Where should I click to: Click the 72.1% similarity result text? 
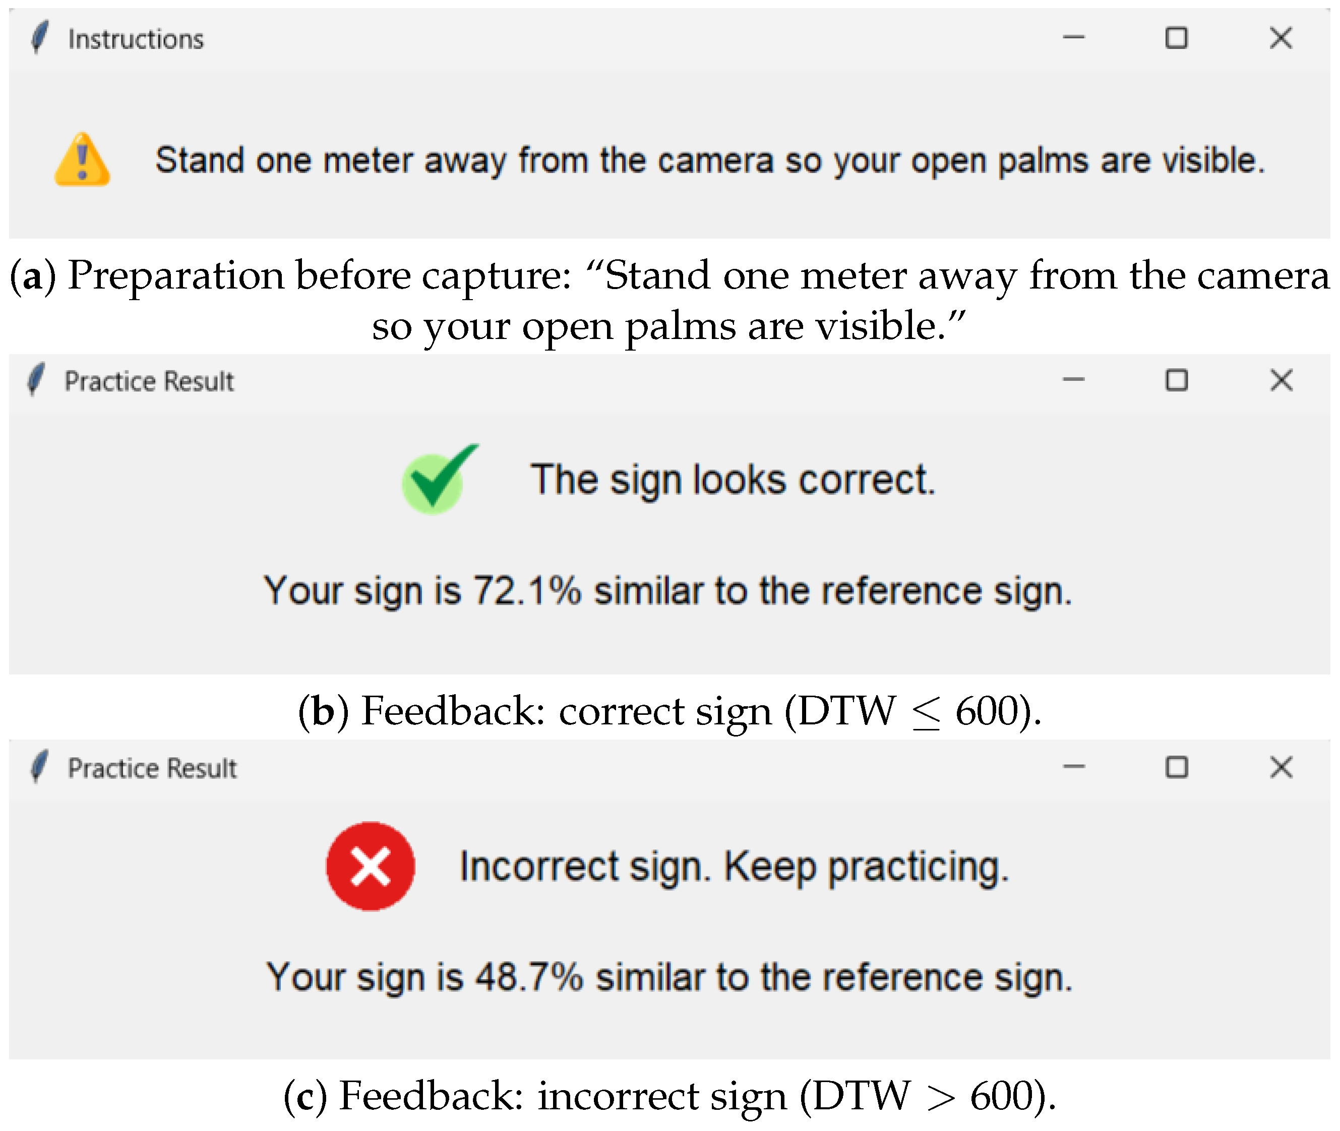[668, 591]
